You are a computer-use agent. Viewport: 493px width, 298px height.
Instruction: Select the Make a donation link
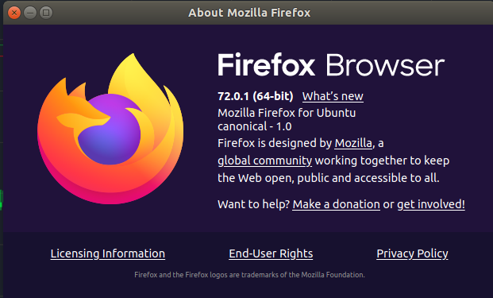coord(336,204)
